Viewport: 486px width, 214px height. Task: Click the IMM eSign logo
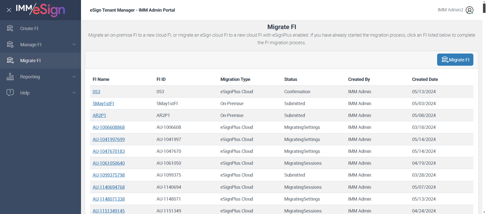tap(40, 10)
